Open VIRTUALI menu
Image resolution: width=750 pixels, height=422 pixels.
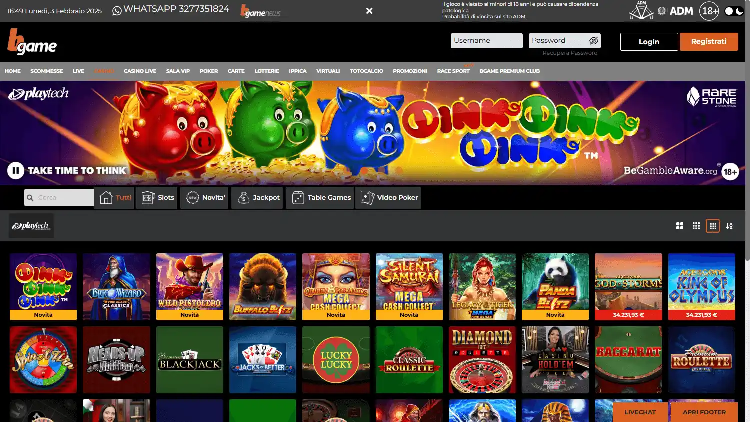(x=328, y=71)
